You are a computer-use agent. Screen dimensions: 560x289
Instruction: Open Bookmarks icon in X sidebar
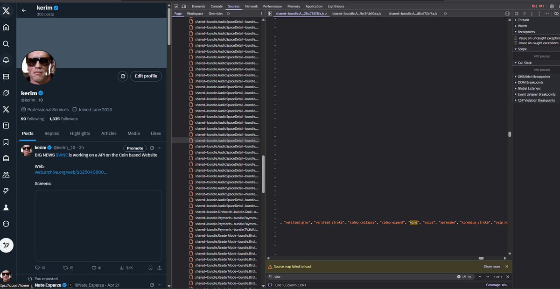point(6,142)
